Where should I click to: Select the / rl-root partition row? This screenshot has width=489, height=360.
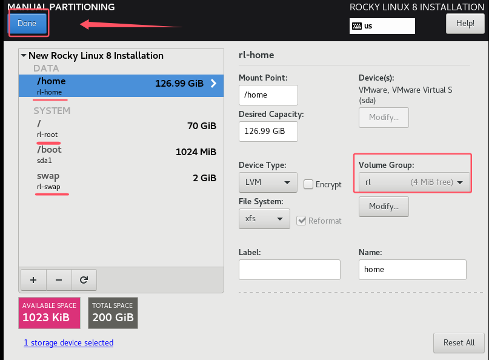121,128
